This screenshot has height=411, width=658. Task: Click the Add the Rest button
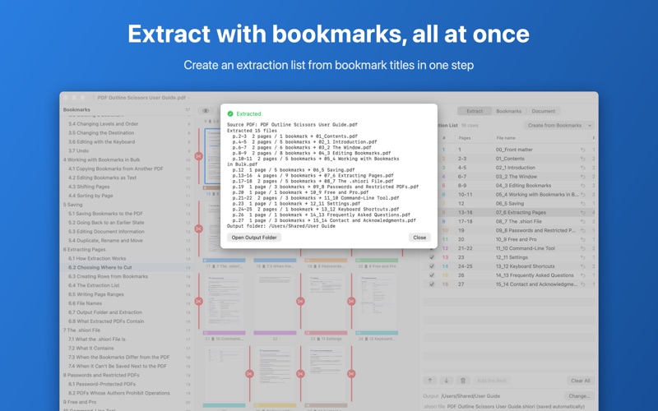click(491, 381)
